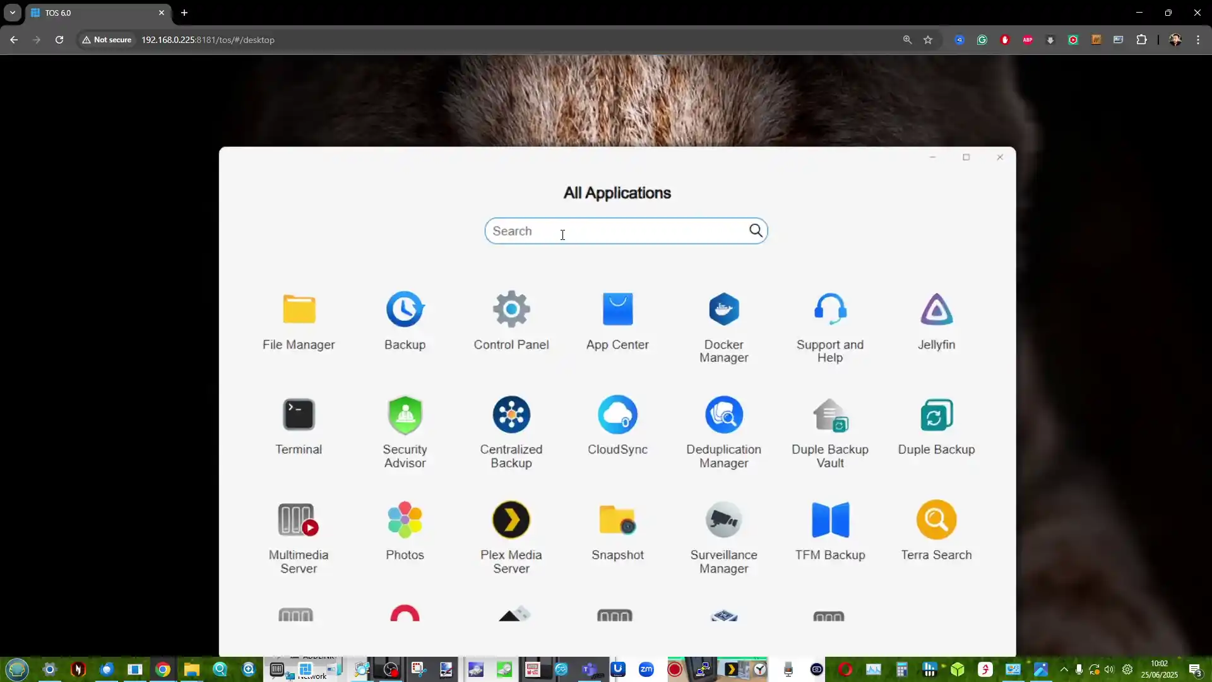Open browser zoom indicator in address bar

pos(907,40)
